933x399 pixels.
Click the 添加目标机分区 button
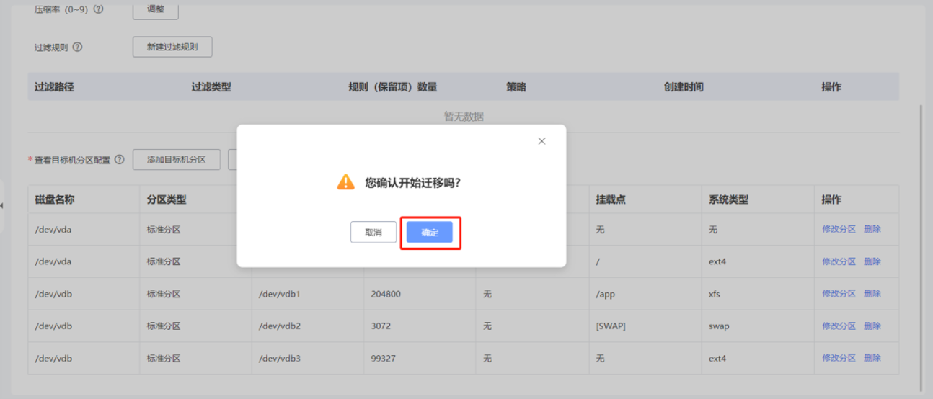(x=177, y=159)
